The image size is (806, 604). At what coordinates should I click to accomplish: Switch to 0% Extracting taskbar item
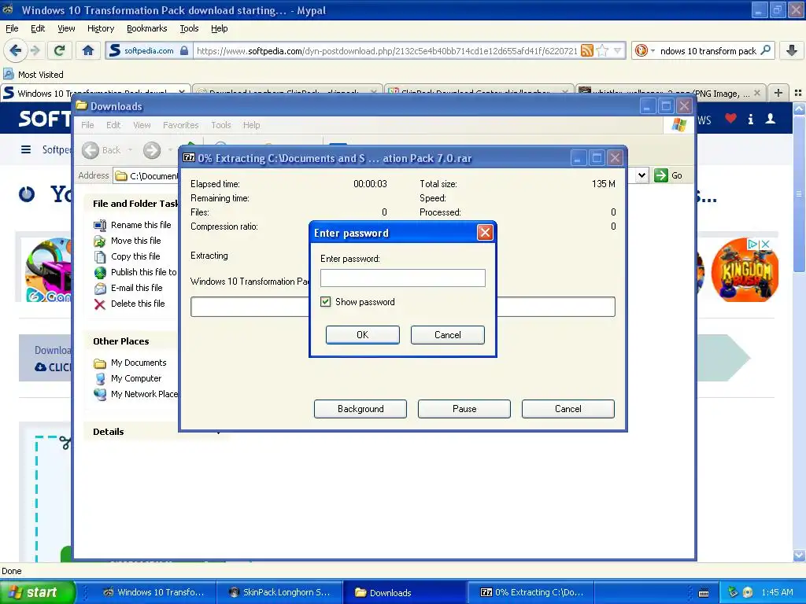tap(531, 592)
